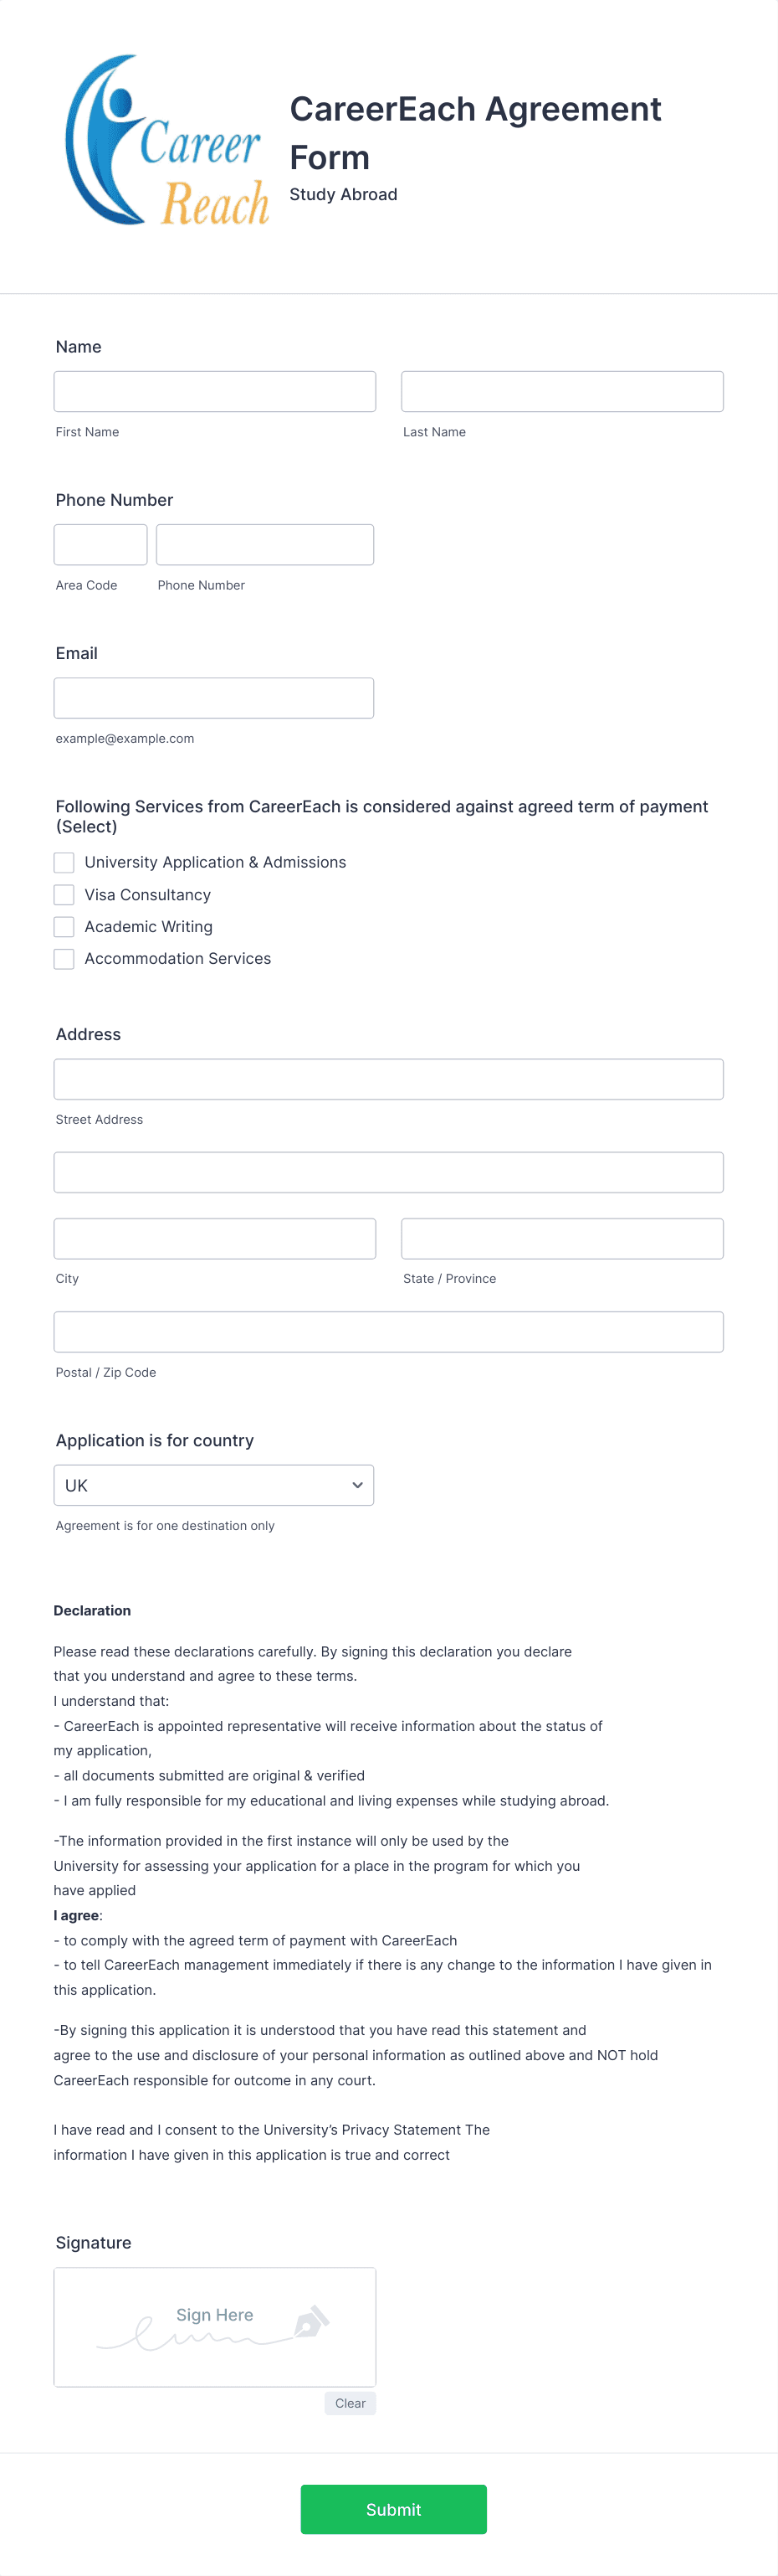Screen dimensions: 778x2576
Task: Enable the Visa Consultancy option
Action: pos(64,894)
